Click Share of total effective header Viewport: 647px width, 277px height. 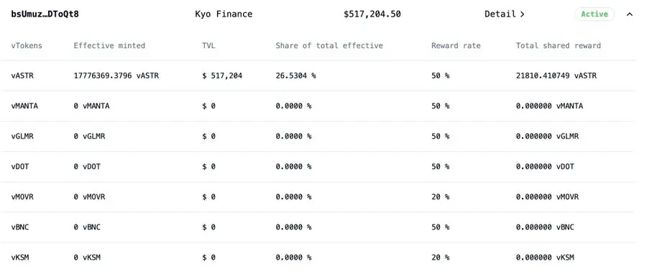[x=329, y=45]
